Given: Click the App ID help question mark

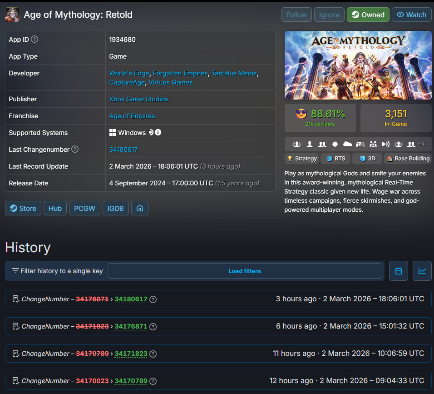Looking at the screenshot, I should pyautogui.click(x=35, y=40).
